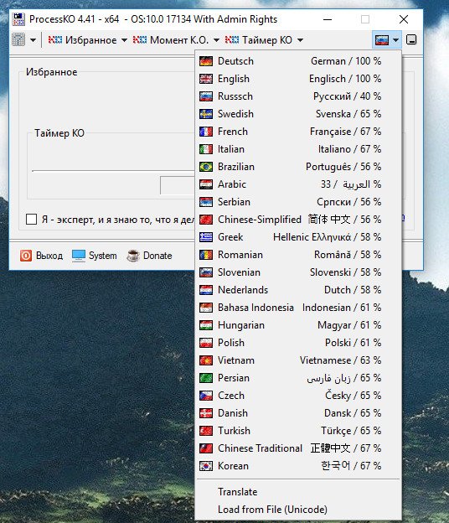
Task: Click the Korean flag icon
Action: 206,466
